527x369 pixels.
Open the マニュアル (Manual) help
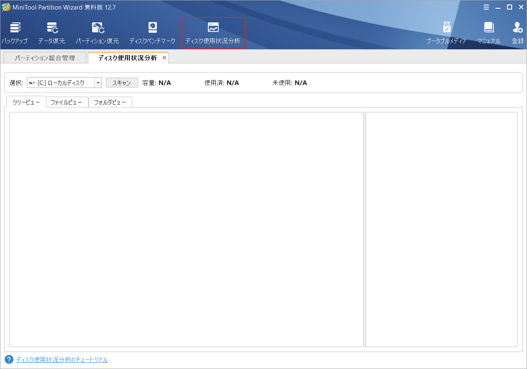[489, 32]
